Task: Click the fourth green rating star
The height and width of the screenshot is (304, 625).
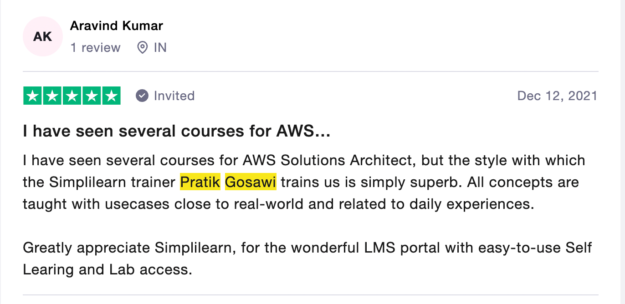Action: [92, 96]
